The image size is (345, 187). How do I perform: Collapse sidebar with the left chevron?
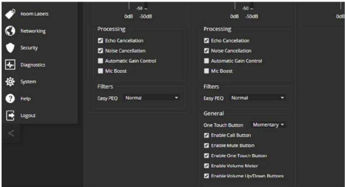[x=11, y=133]
